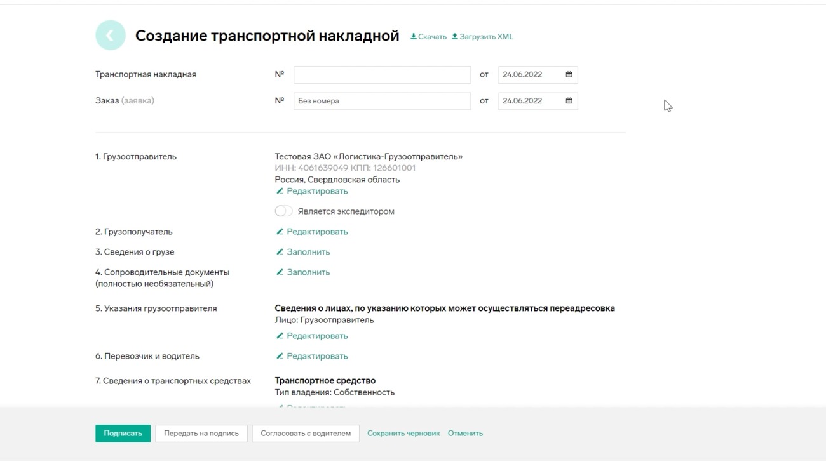
Task: Click pencil Заполнить for Сведения о грузе
Action: [x=302, y=252]
